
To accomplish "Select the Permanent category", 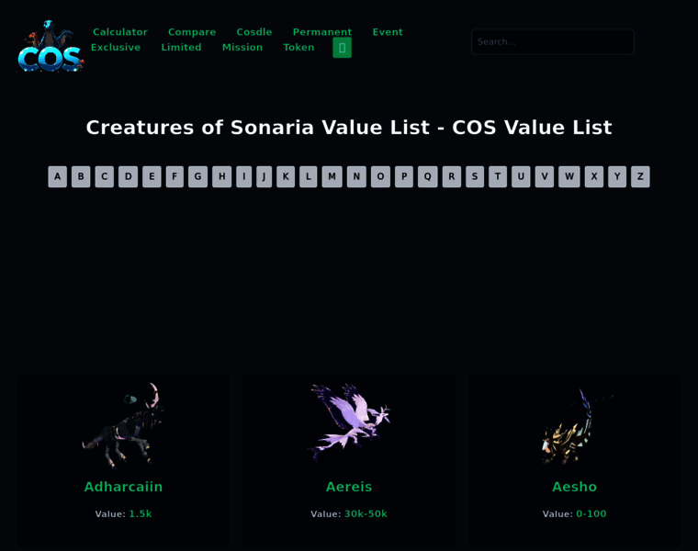I will tap(321, 32).
